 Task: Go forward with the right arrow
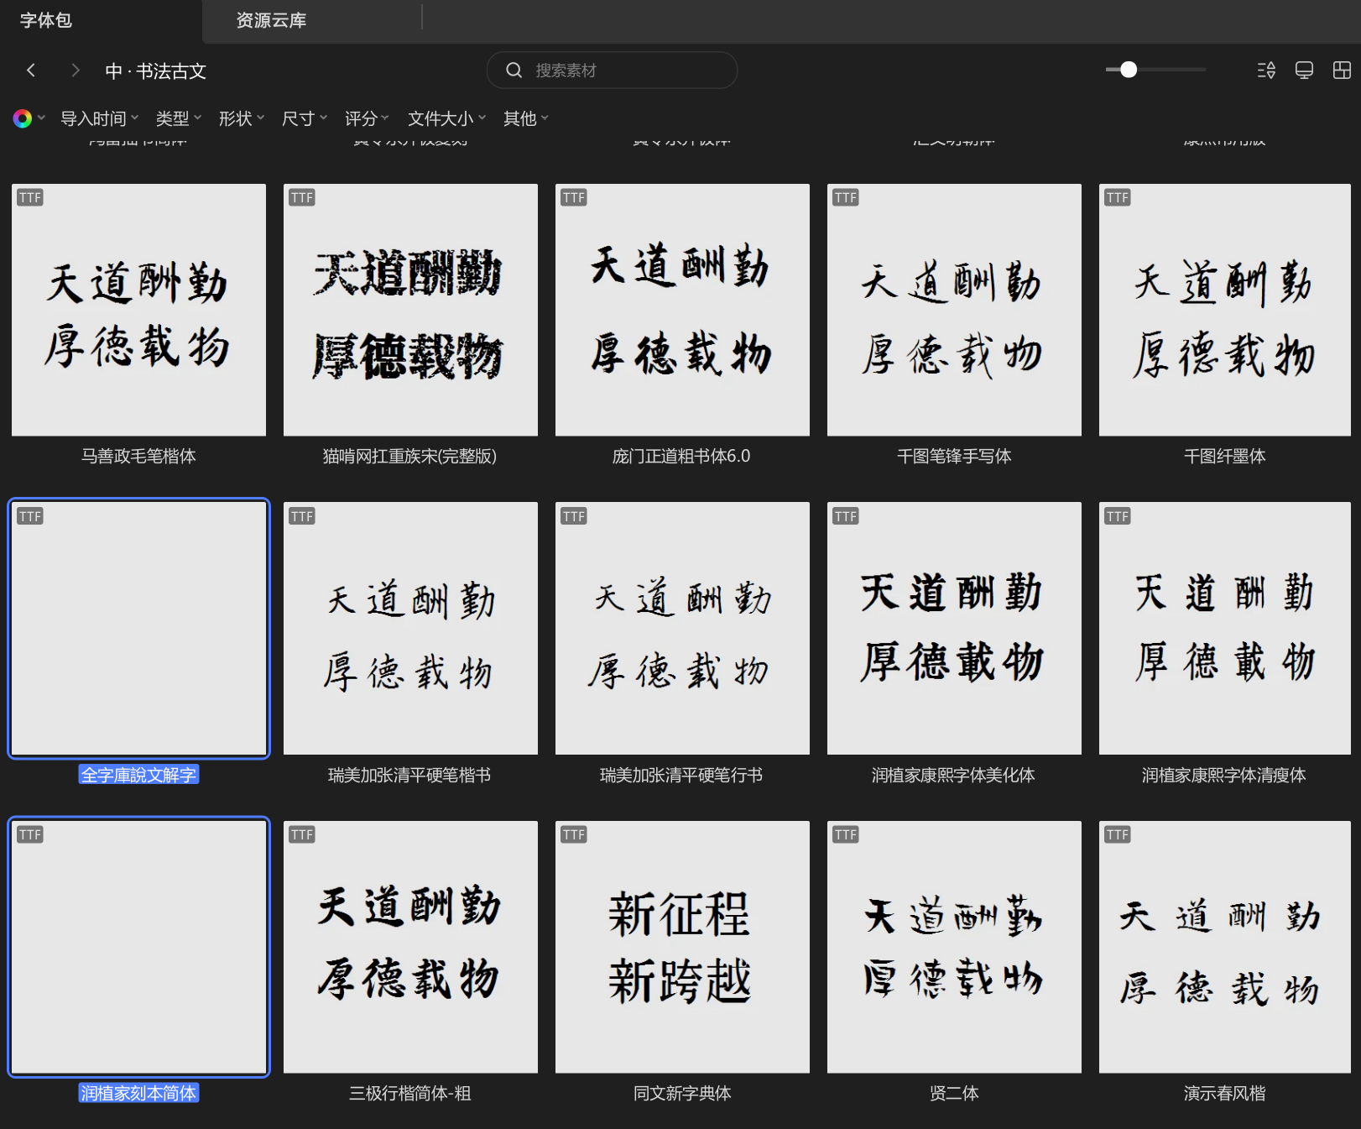coord(76,71)
